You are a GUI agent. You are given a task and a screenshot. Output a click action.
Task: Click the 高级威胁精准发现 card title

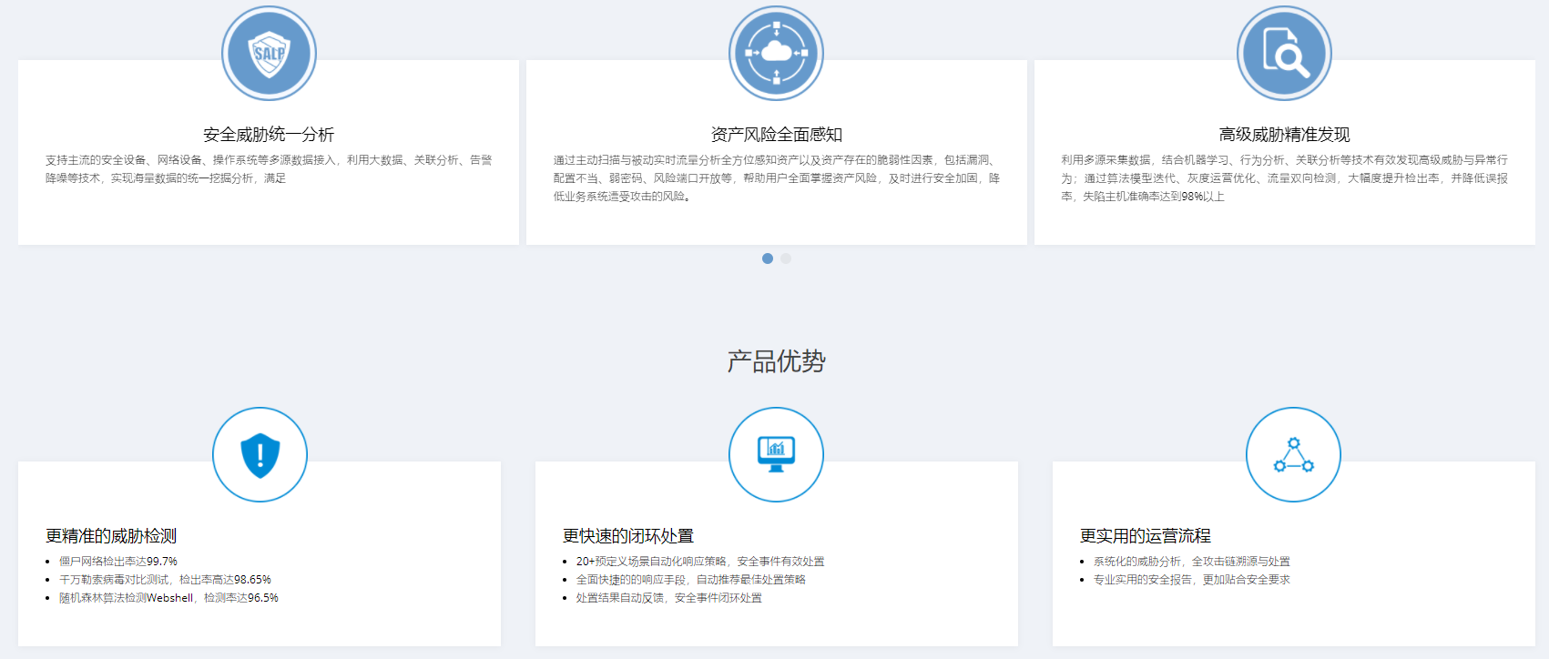(x=1284, y=135)
